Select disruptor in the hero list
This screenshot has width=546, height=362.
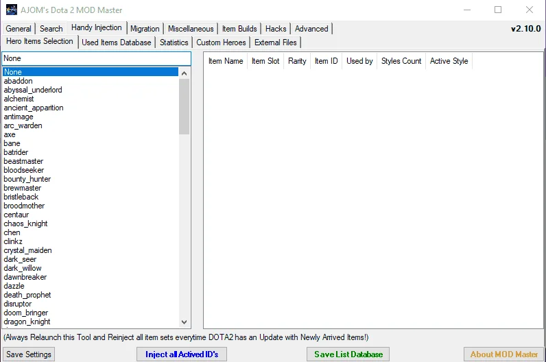click(x=91, y=304)
